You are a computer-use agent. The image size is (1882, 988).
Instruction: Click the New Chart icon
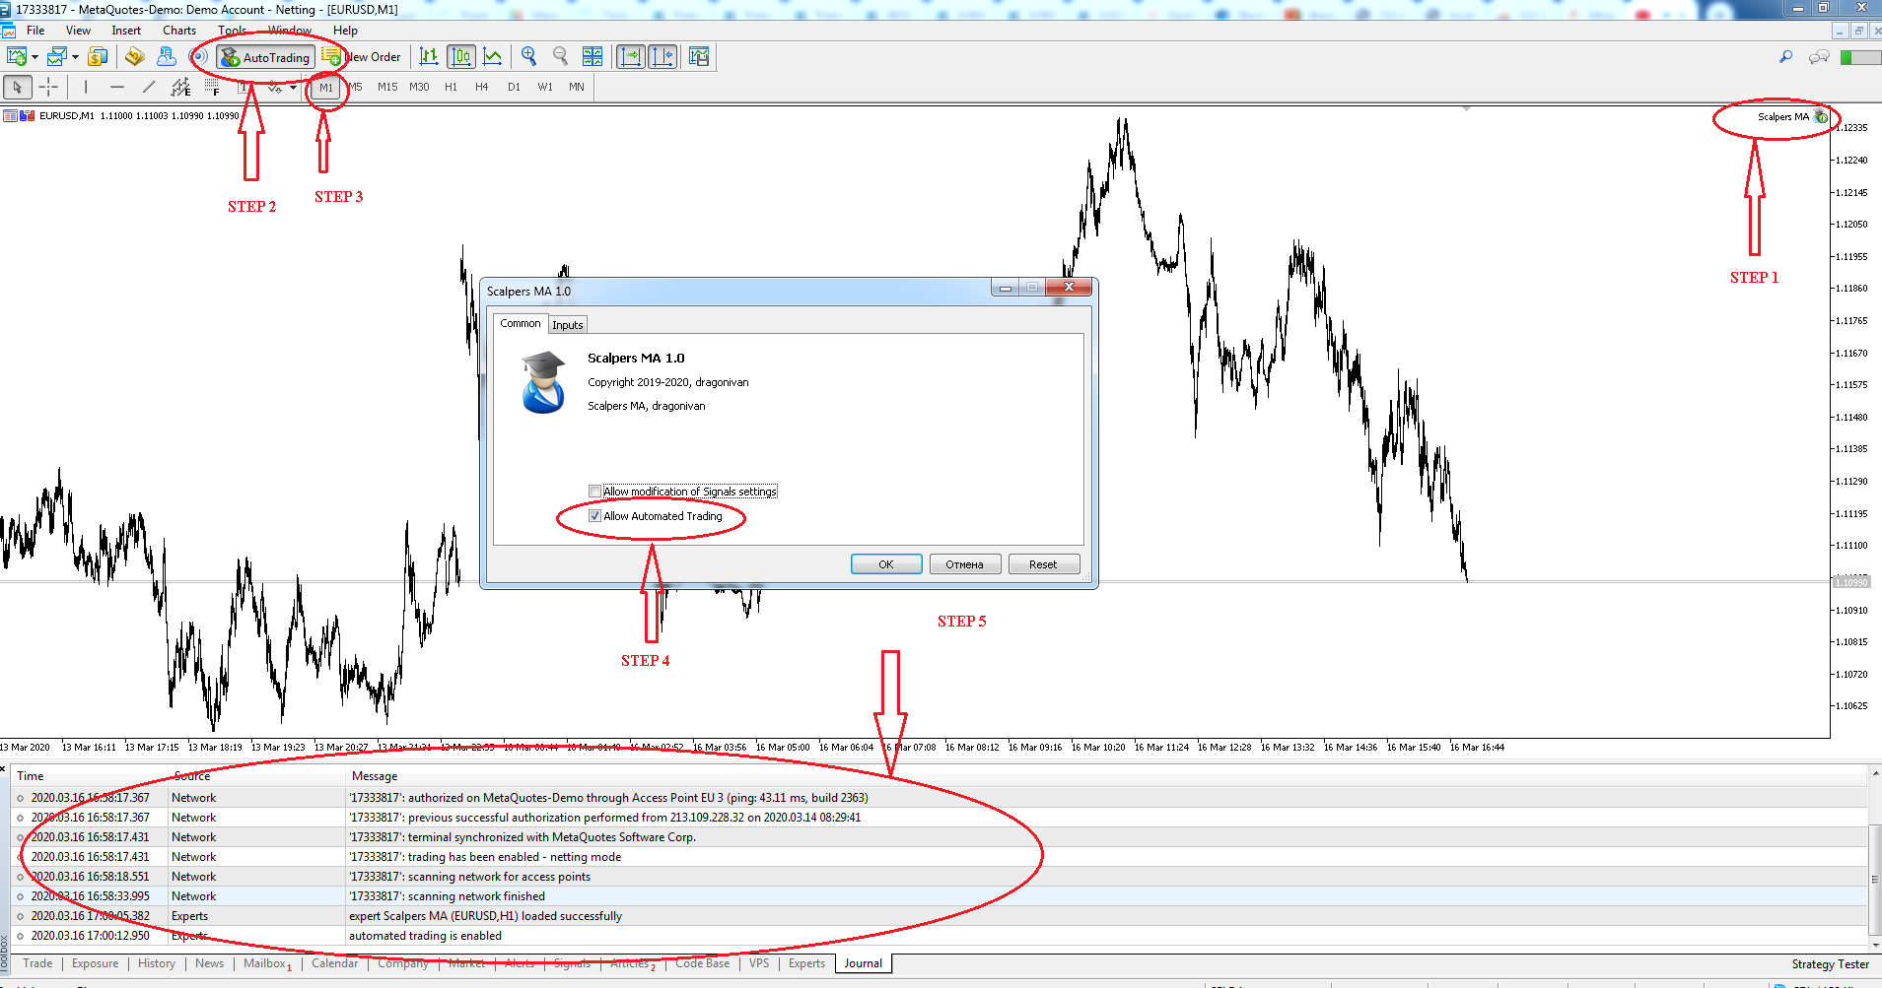click(16, 57)
